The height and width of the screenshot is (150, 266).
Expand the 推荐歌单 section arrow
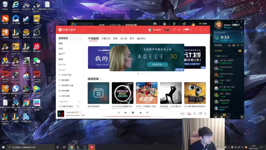[x=100, y=79]
